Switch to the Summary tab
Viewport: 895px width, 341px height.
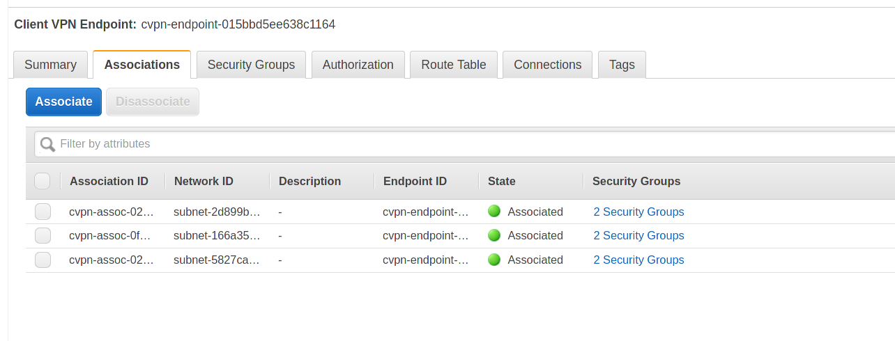50,65
